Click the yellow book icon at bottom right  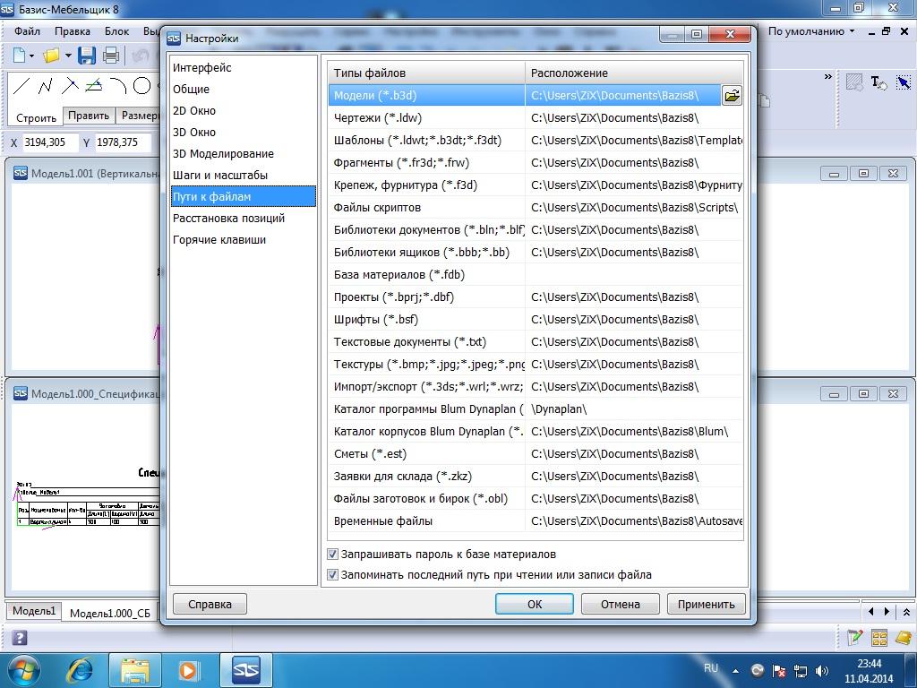coord(904,637)
